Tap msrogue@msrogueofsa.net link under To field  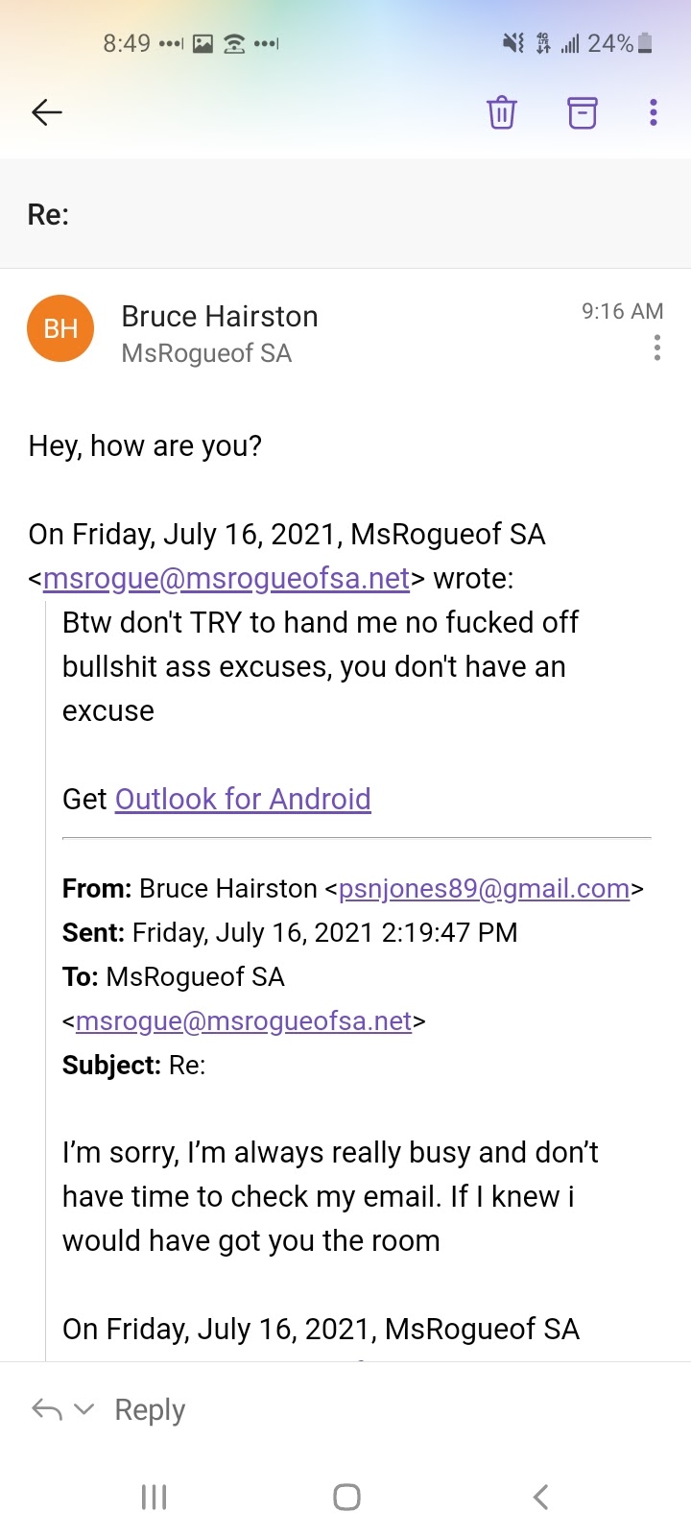coord(244,1021)
